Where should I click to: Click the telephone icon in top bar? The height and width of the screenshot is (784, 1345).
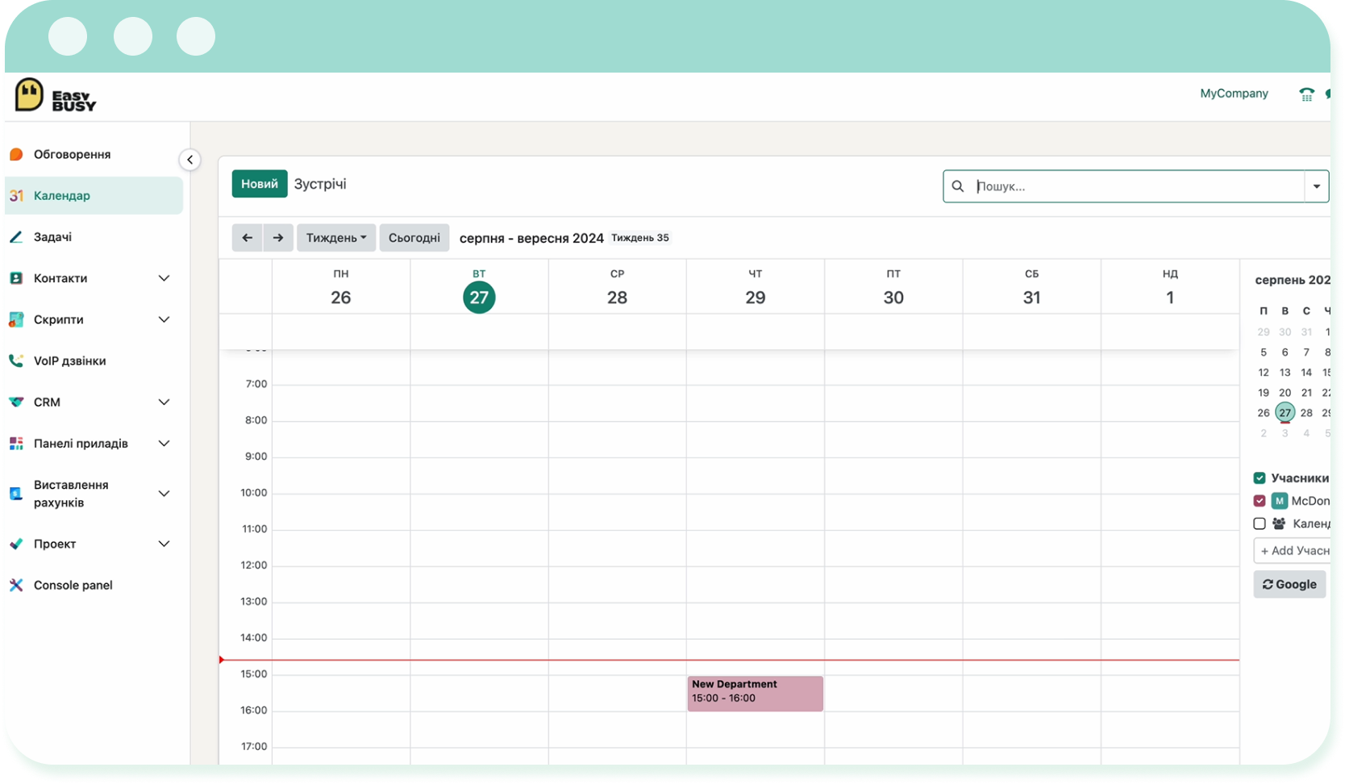[1306, 94]
